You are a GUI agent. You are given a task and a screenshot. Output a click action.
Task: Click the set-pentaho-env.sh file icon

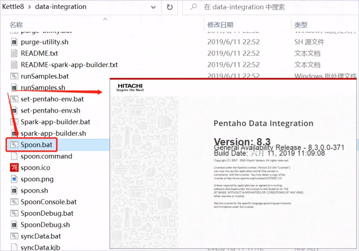point(14,111)
